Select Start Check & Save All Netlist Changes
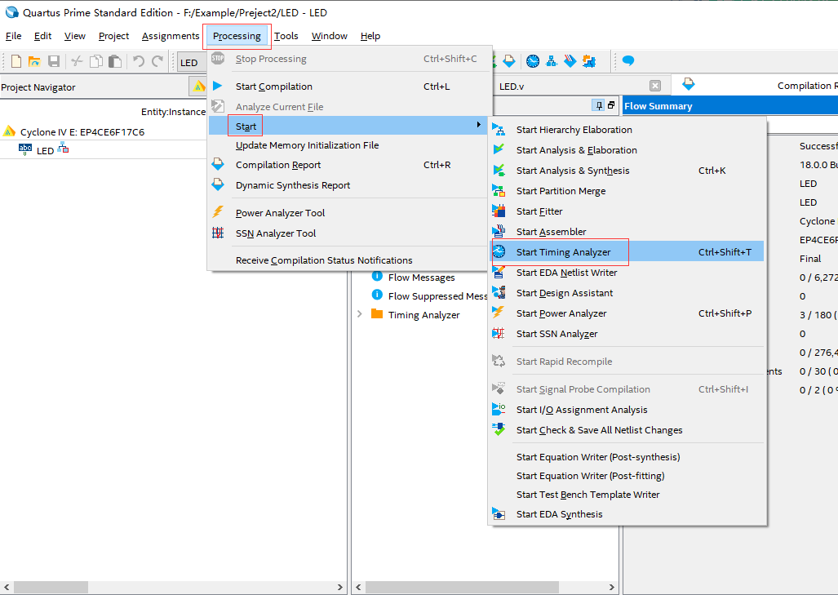Screen dimensions: 838x595 pos(627,430)
